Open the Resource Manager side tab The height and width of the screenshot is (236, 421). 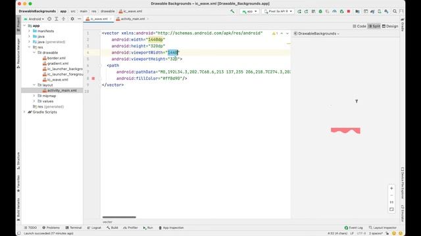18,53
